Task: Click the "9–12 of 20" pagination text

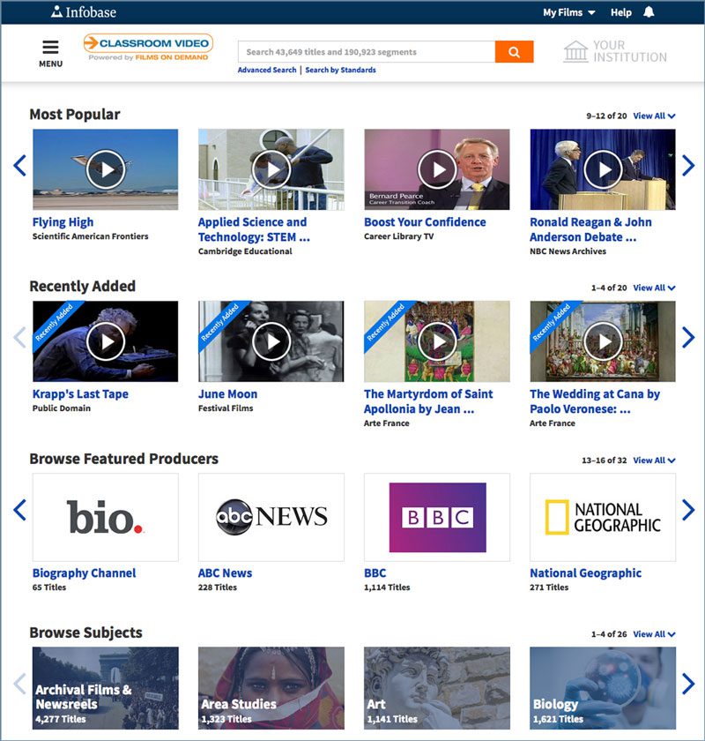Action: coord(607,116)
